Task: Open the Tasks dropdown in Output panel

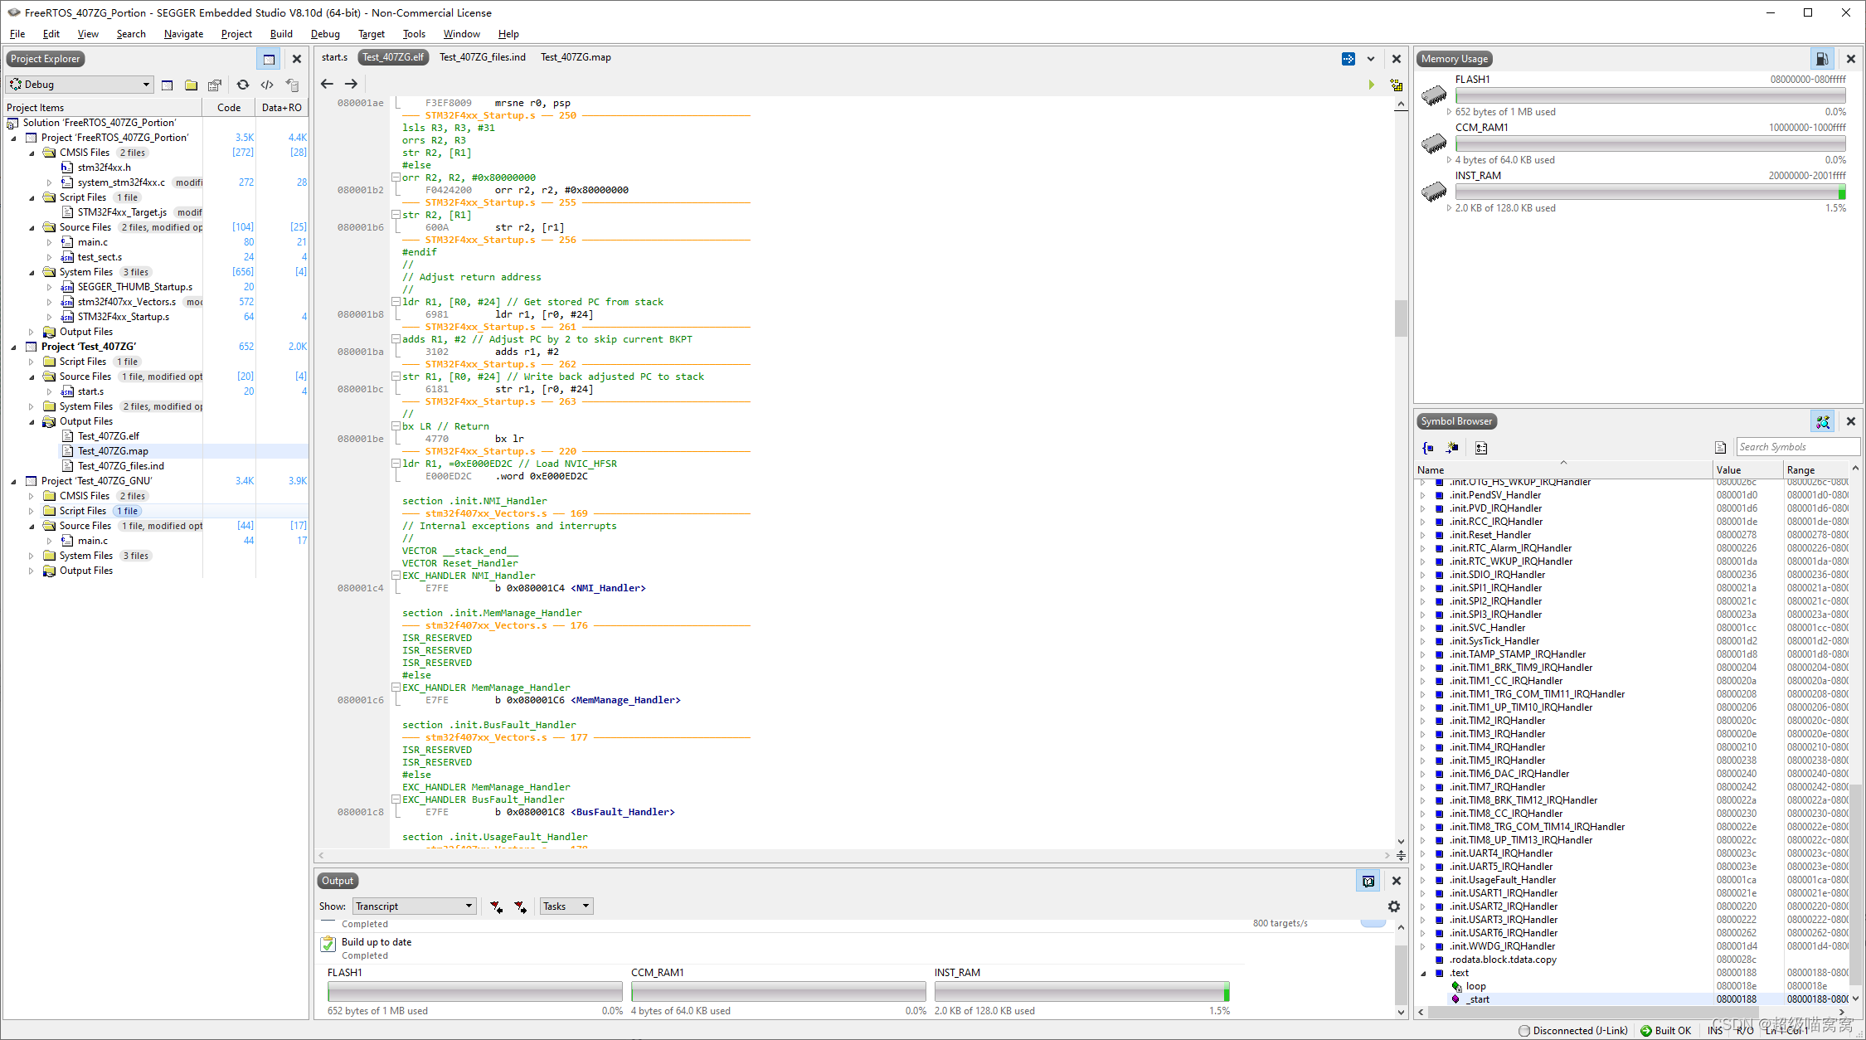Action: click(x=566, y=906)
